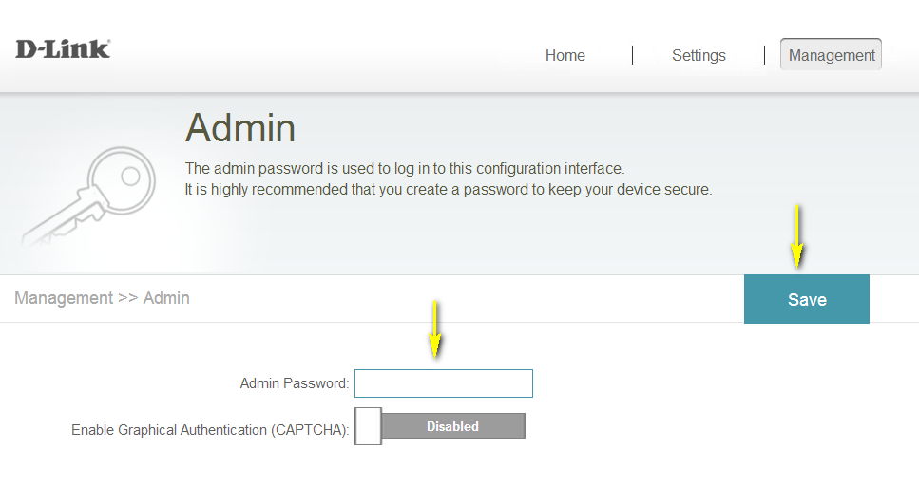Open the Home menu
This screenshot has width=919, height=485.
pyautogui.click(x=565, y=55)
